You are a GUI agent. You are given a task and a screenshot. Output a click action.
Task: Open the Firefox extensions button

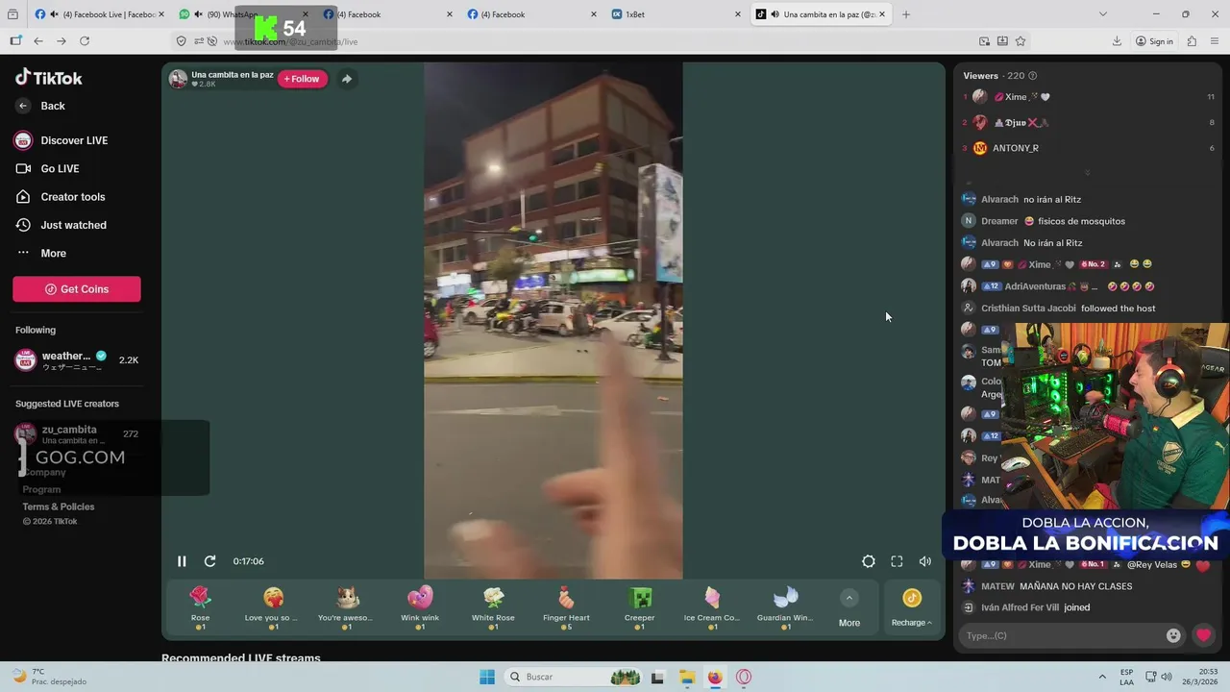(x=1192, y=41)
